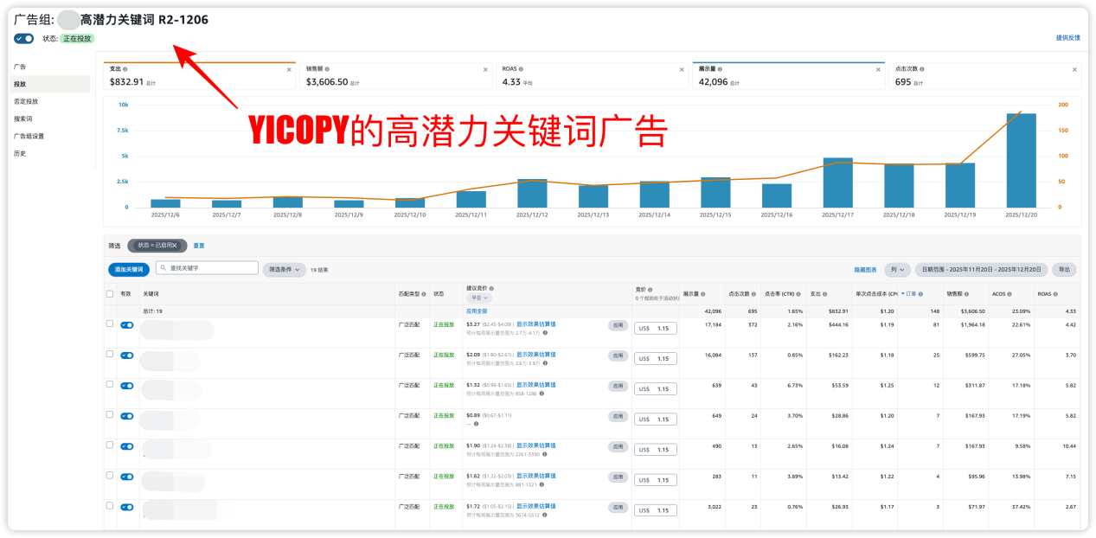Close the 支出 metric card

(289, 69)
